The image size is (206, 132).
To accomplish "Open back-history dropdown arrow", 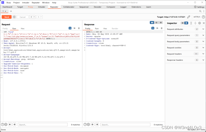I will pos(34,17).
